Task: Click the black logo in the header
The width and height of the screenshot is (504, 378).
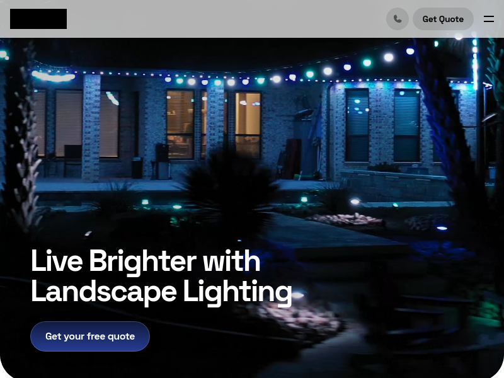Action: click(x=38, y=19)
